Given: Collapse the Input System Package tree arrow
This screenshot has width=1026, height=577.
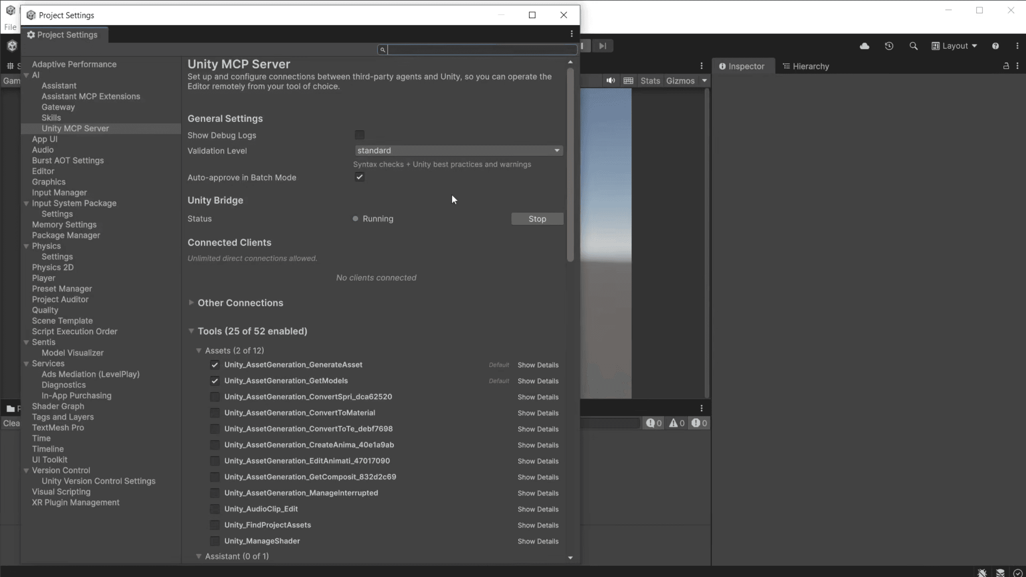Looking at the screenshot, I should tap(26, 204).
